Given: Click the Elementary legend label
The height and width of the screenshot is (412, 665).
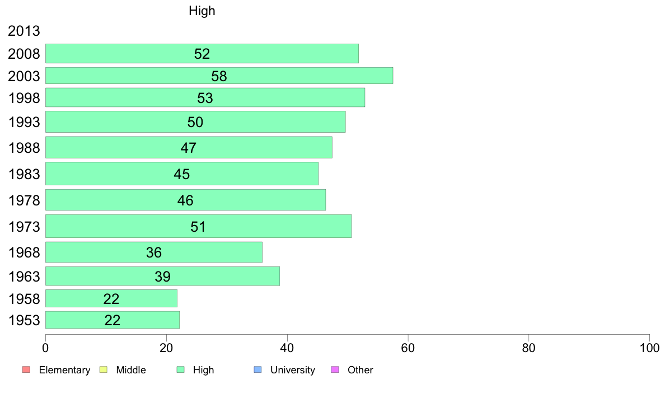Looking at the screenshot, I should (64, 370).
